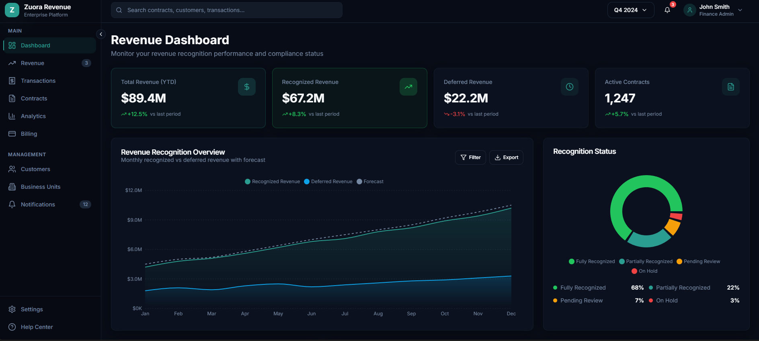The image size is (759, 341).
Task: Click the Filter button on revenue chart
Action: pos(470,157)
